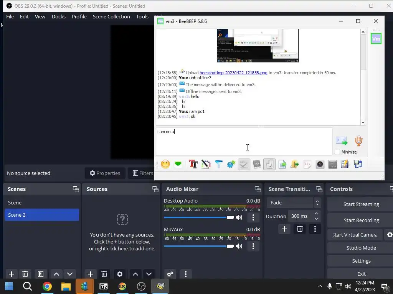
Task: Open the emoticons picker in BeeBEEP
Action: click(165, 164)
